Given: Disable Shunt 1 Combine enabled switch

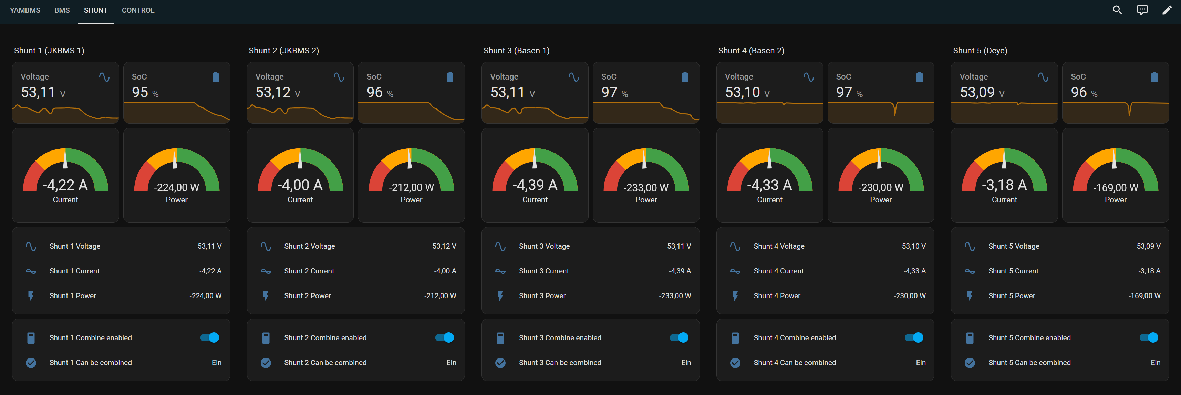Looking at the screenshot, I should click(x=209, y=338).
